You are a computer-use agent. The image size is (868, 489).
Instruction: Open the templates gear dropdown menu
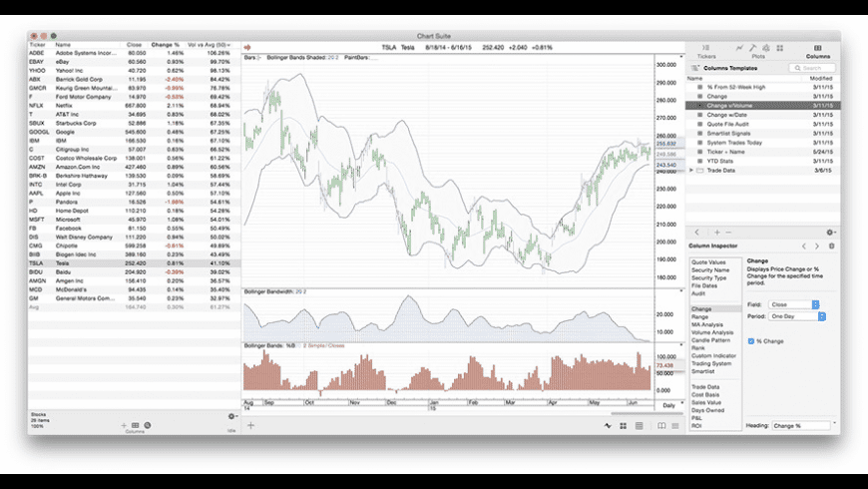[x=831, y=233]
